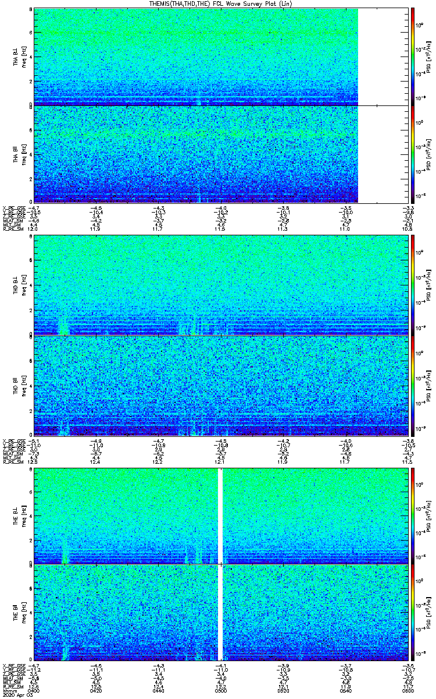Click the color bar beside THE B⊥ panel

click(412, 516)
